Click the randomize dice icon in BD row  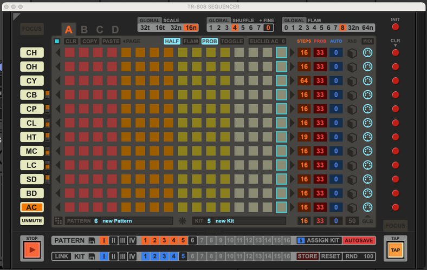click(x=352, y=193)
